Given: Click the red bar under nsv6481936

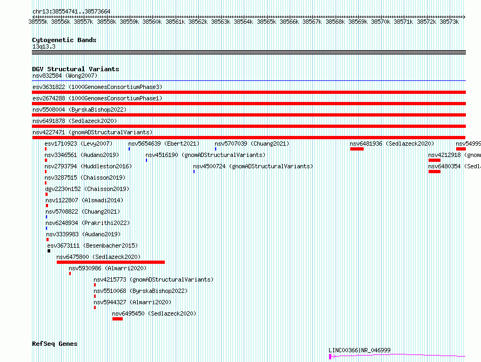Looking at the screenshot, I should [x=357, y=149].
